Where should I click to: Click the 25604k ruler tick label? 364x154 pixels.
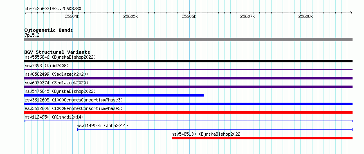(x=72, y=16)
